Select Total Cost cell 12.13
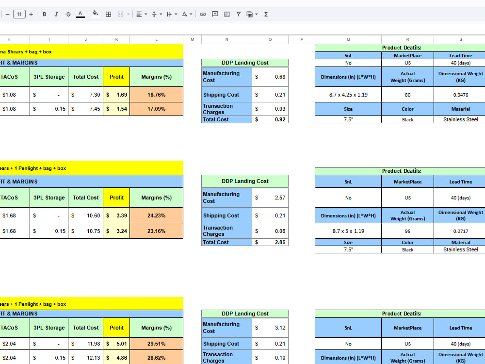This screenshot has width=485, height=364. pos(86,358)
